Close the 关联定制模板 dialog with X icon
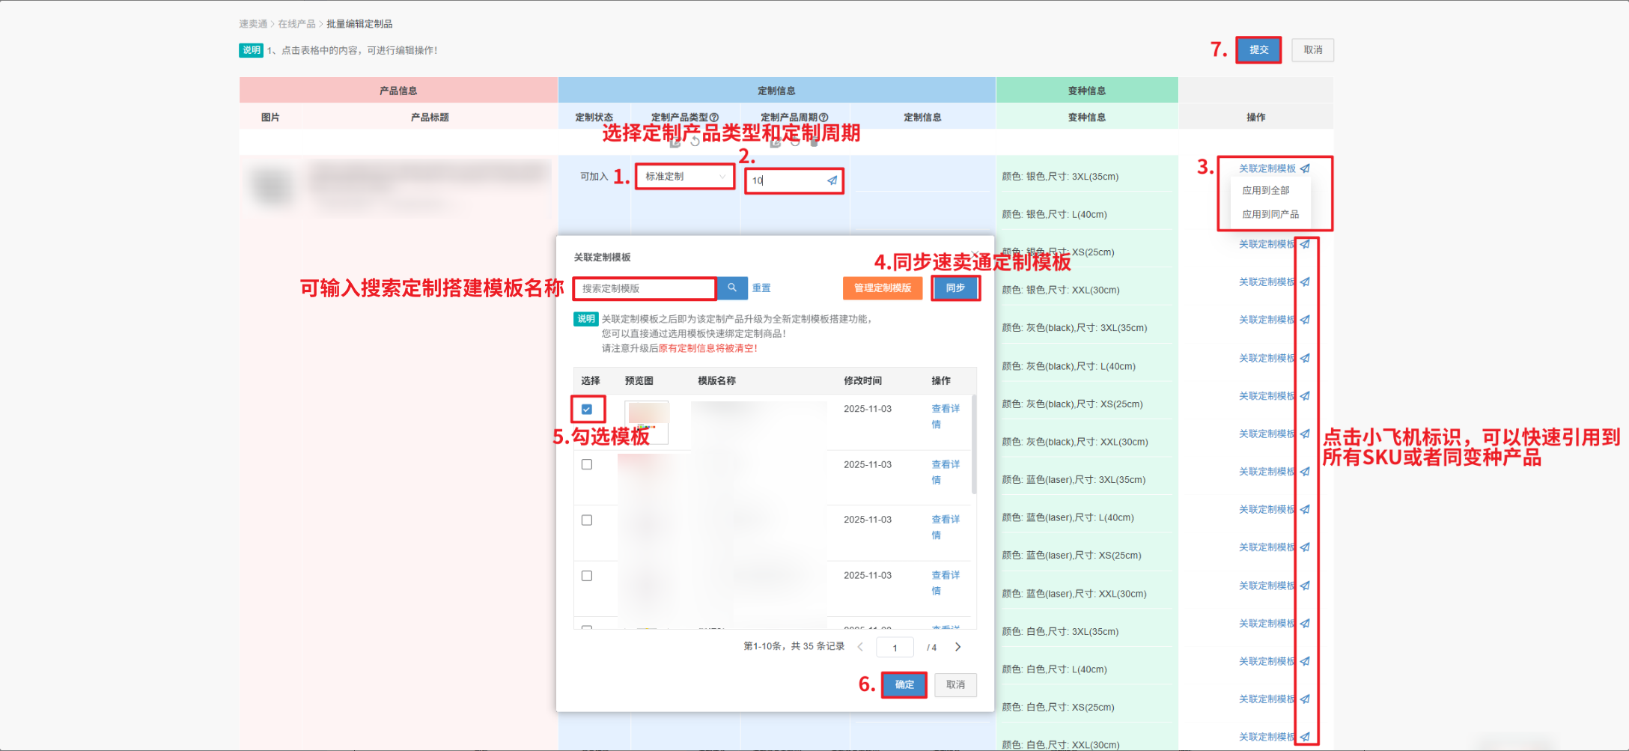1629x751 pixels. coord(975,254)
